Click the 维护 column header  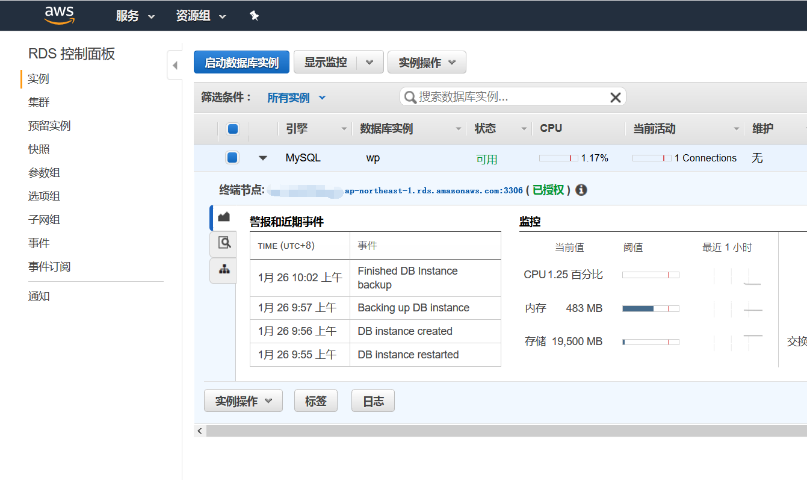tap(762, 129)
